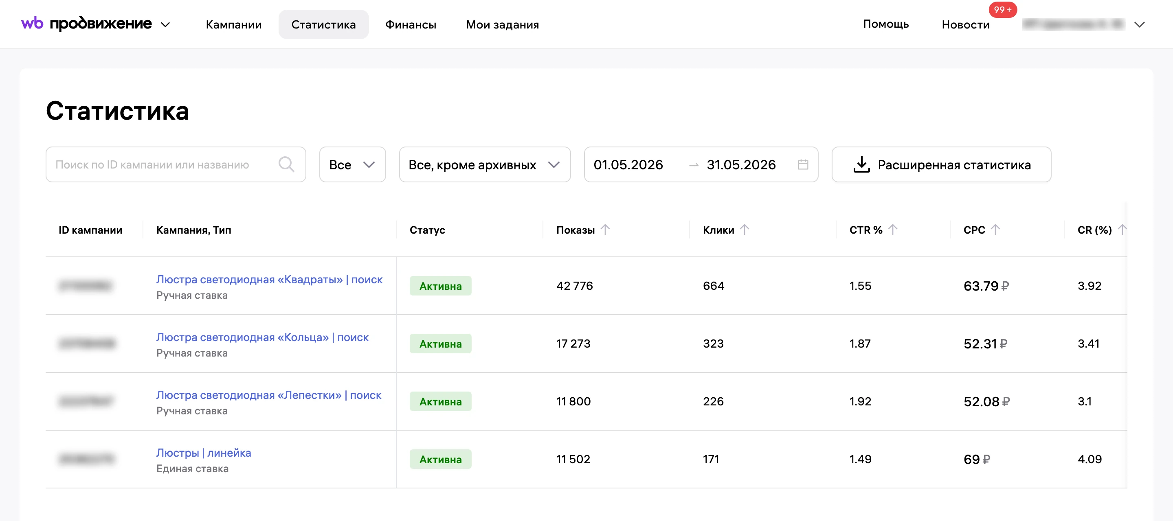Open the Помощь link
Viewport: 1173px width, 521px height.
(886, 24)
